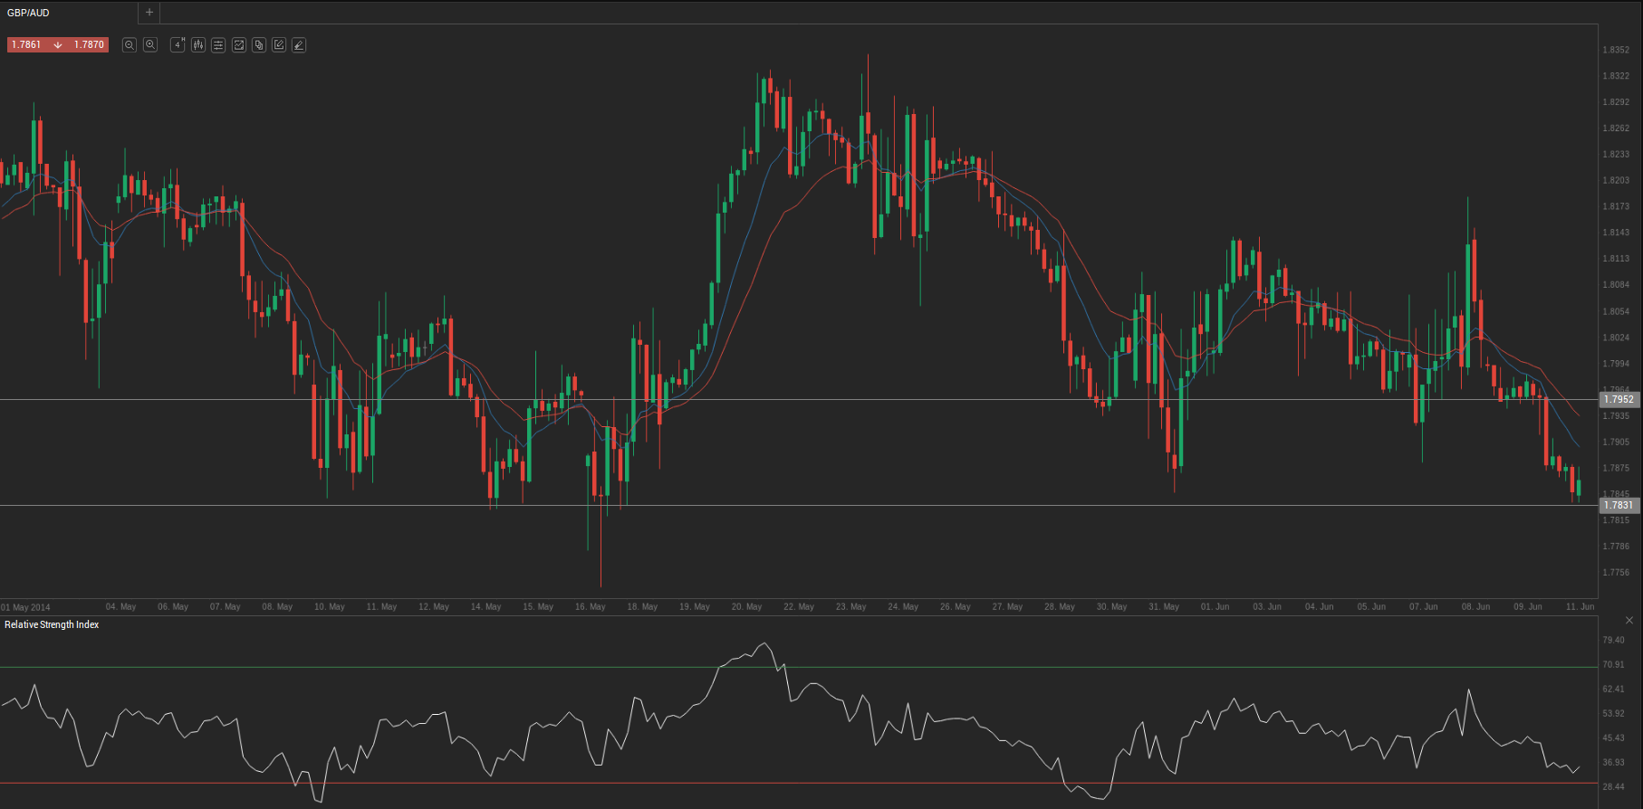The width and height of the screenshot is (1643, 809).
Task: Add a new chart tab
Action: tap(149, 13)
